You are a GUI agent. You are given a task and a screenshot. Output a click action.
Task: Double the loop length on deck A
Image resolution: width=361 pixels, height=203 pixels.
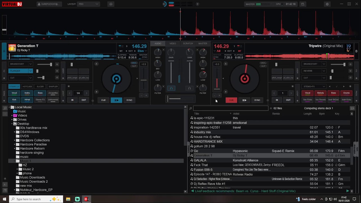pos(87,93)
